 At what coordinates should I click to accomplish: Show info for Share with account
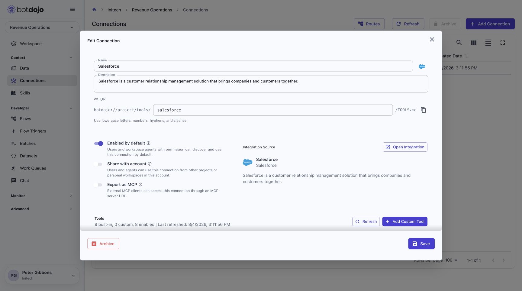pyautogui.click(x=150, y=164)
